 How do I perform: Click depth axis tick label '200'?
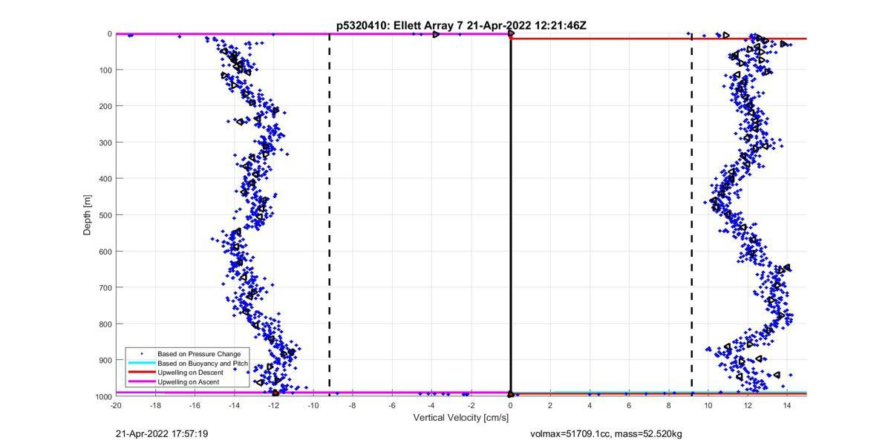point(105,106)
